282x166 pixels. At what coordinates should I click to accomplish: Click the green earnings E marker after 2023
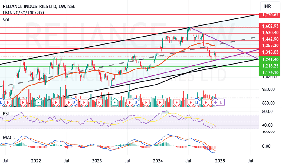point(114,103)
